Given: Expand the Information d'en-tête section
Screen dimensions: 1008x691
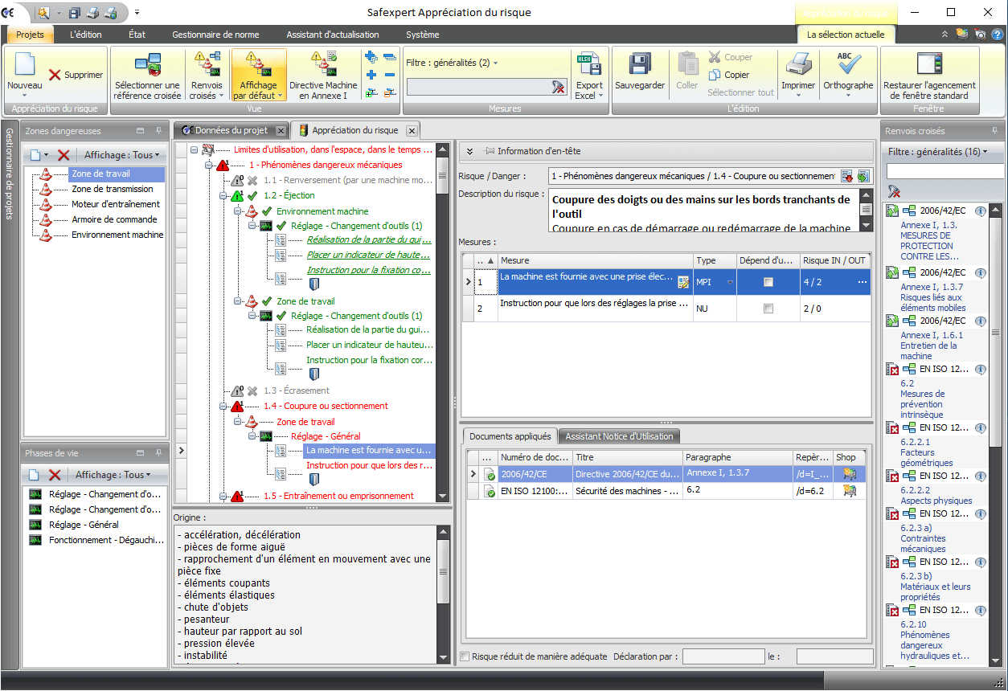Looking at the screenshot, I should 469,151.
